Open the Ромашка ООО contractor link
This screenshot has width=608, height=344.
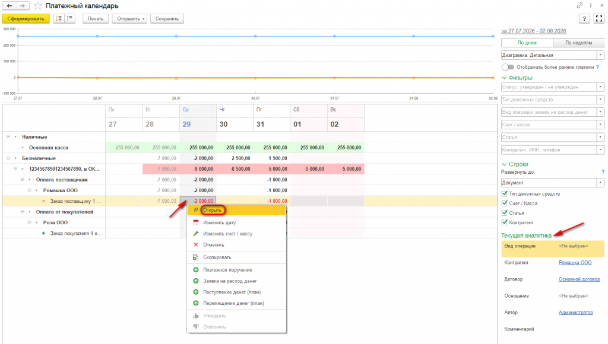[575, 263]
